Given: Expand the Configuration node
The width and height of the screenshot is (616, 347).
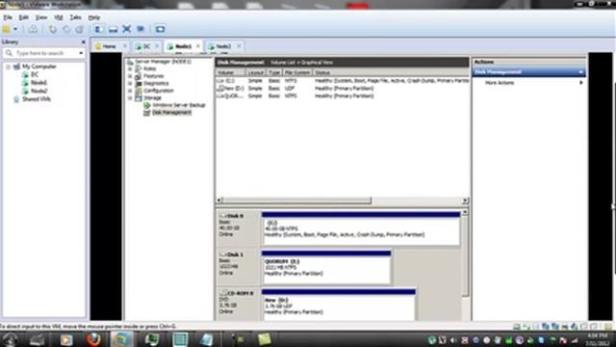Looking at the screenshot, I should click(x=130, y=91).
